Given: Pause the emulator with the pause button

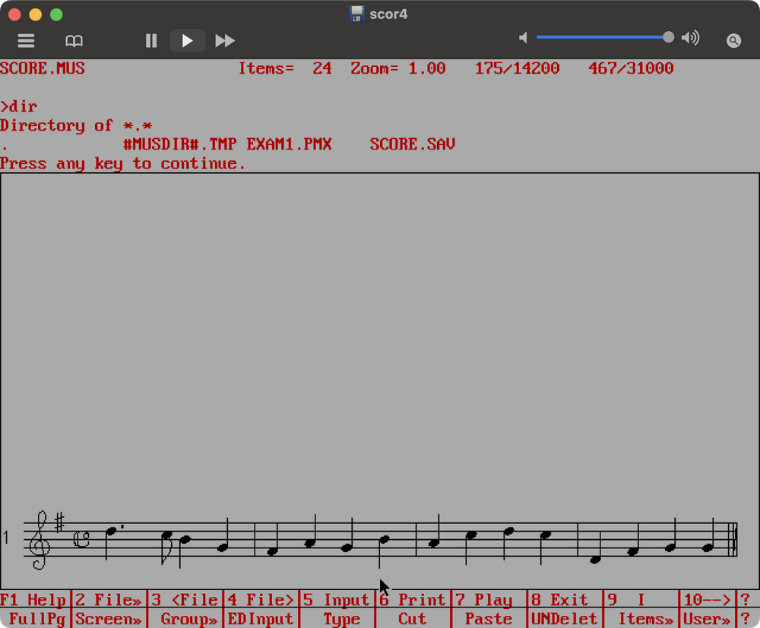Looking at the screenshot, I should (x=151, y=41).
